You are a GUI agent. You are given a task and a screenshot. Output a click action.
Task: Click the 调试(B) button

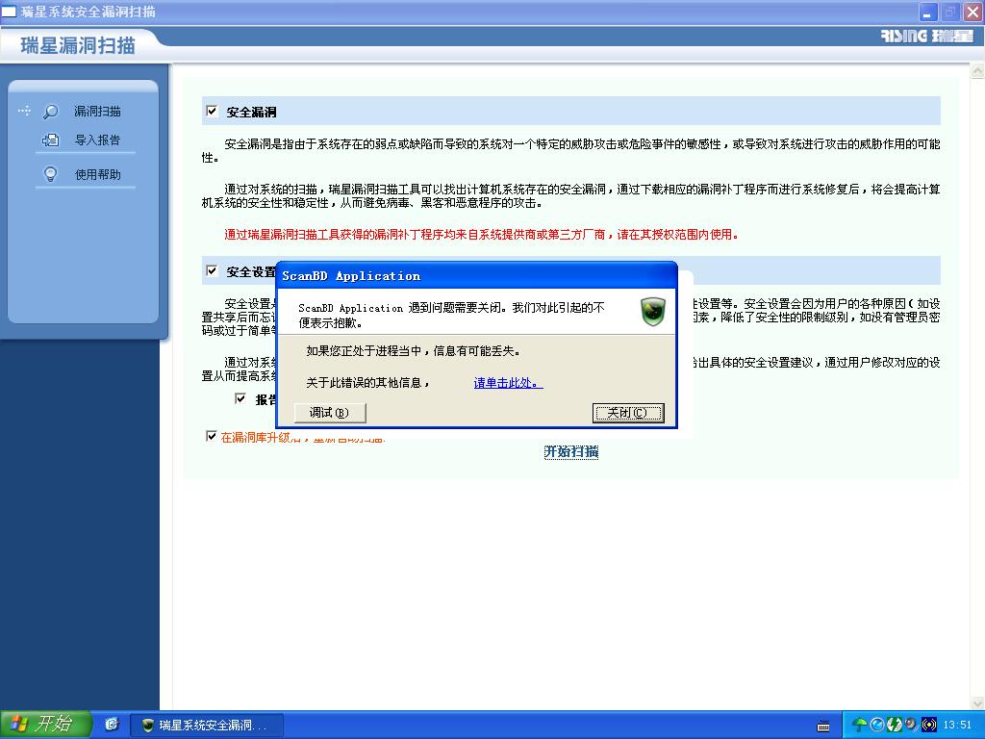click(x=330, y=413)
